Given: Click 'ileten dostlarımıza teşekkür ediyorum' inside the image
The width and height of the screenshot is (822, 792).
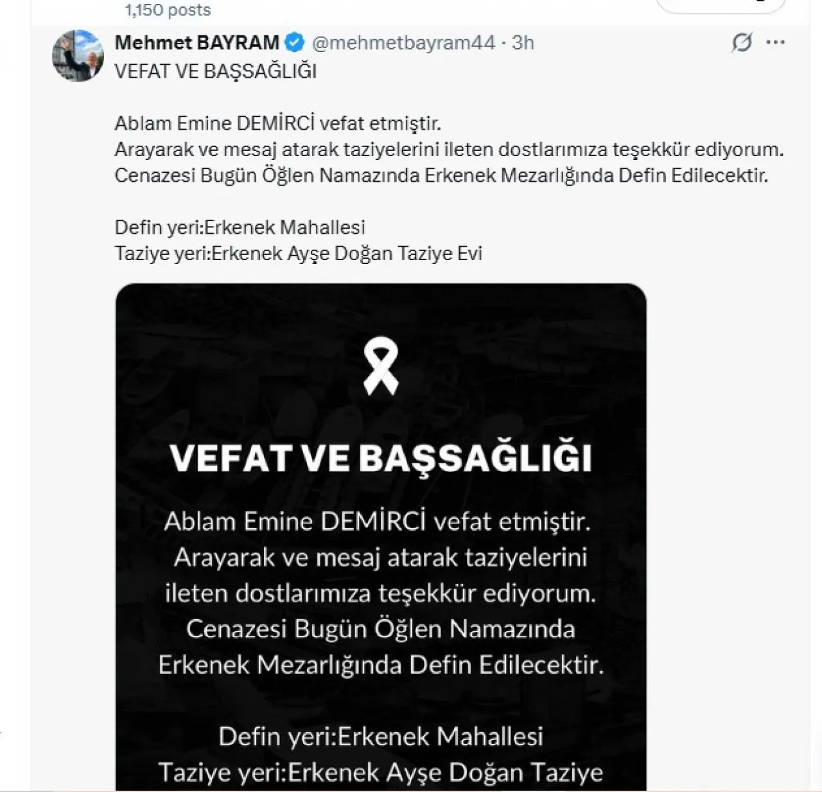Looking at the screenshot, I should [381, 593].
